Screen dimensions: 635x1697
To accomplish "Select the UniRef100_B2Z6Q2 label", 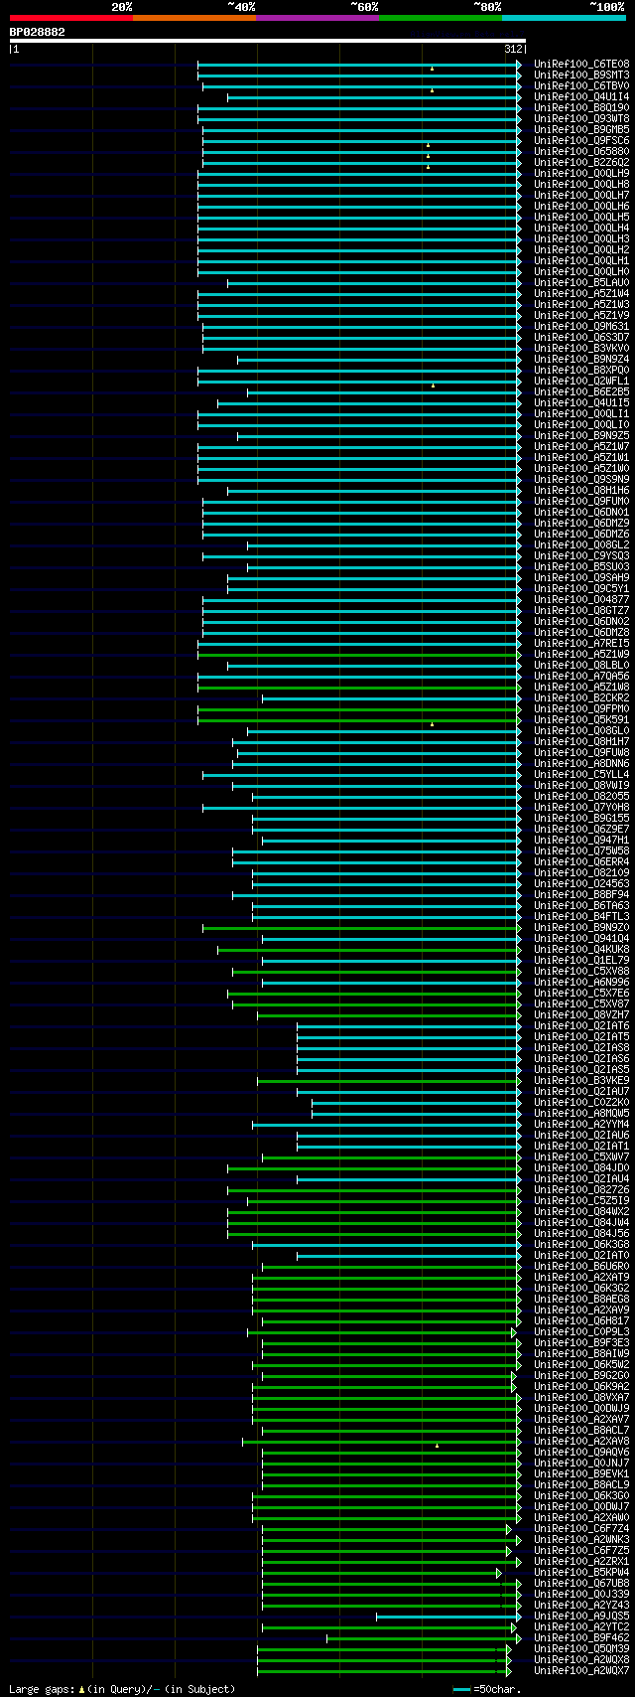I will point(581,162).
